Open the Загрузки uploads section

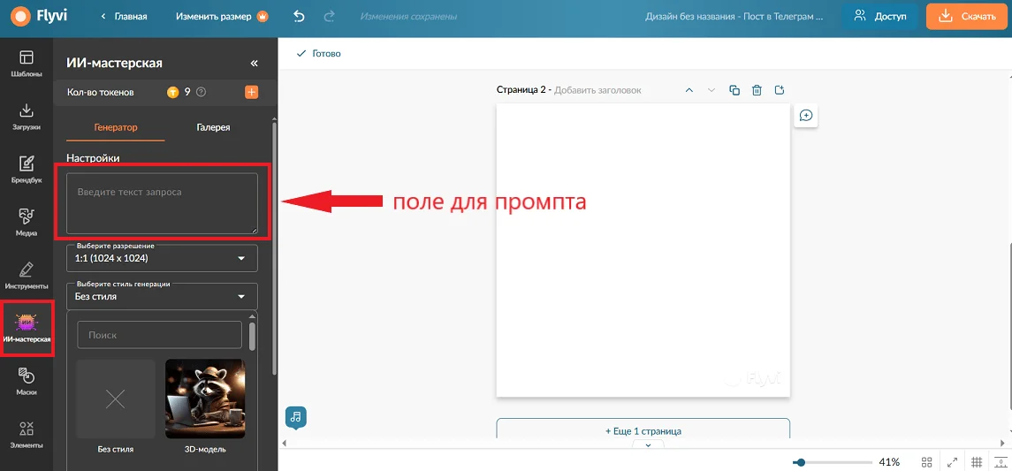pyautogui.click(x=27, y=116)
